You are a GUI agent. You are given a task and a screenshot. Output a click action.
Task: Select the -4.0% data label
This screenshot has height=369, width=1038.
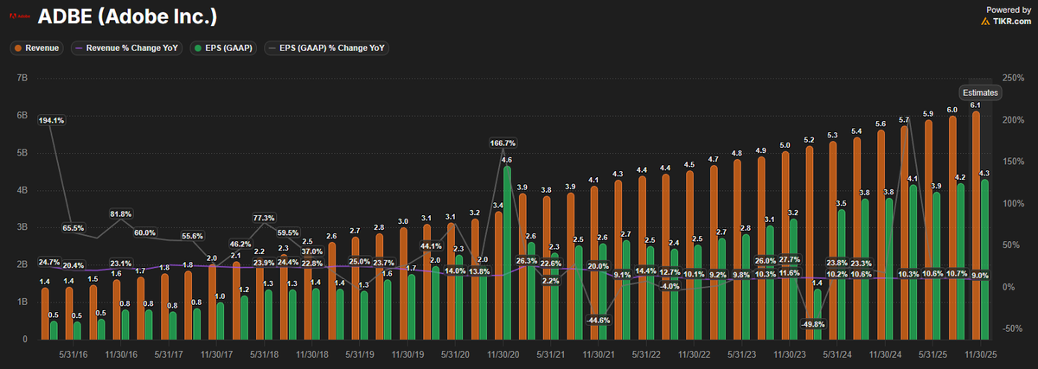click(670, 286)
